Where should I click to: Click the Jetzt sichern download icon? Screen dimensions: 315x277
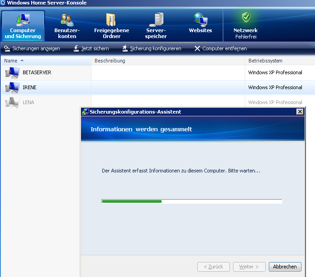(x=76, y=48)
